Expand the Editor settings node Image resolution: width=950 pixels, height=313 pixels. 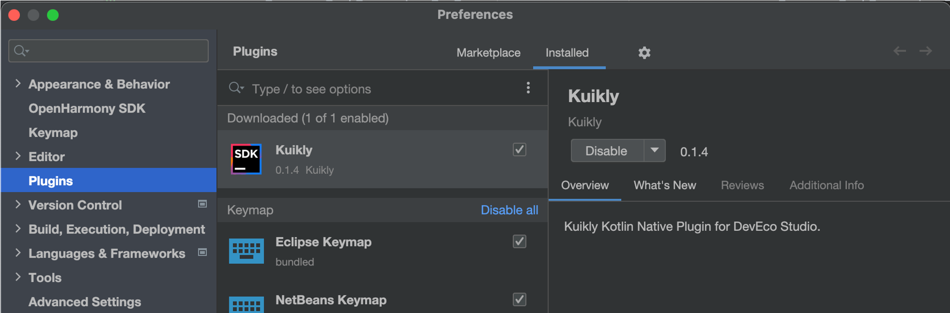click(x=18, y=156)
